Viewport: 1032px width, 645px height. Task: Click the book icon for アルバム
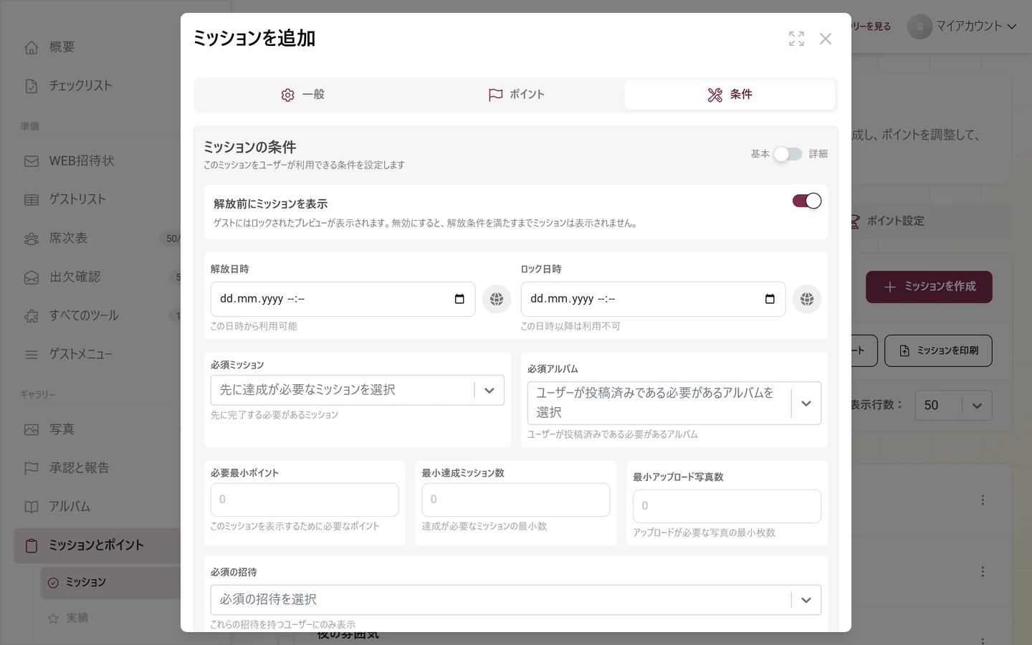(x=32, y=507)
